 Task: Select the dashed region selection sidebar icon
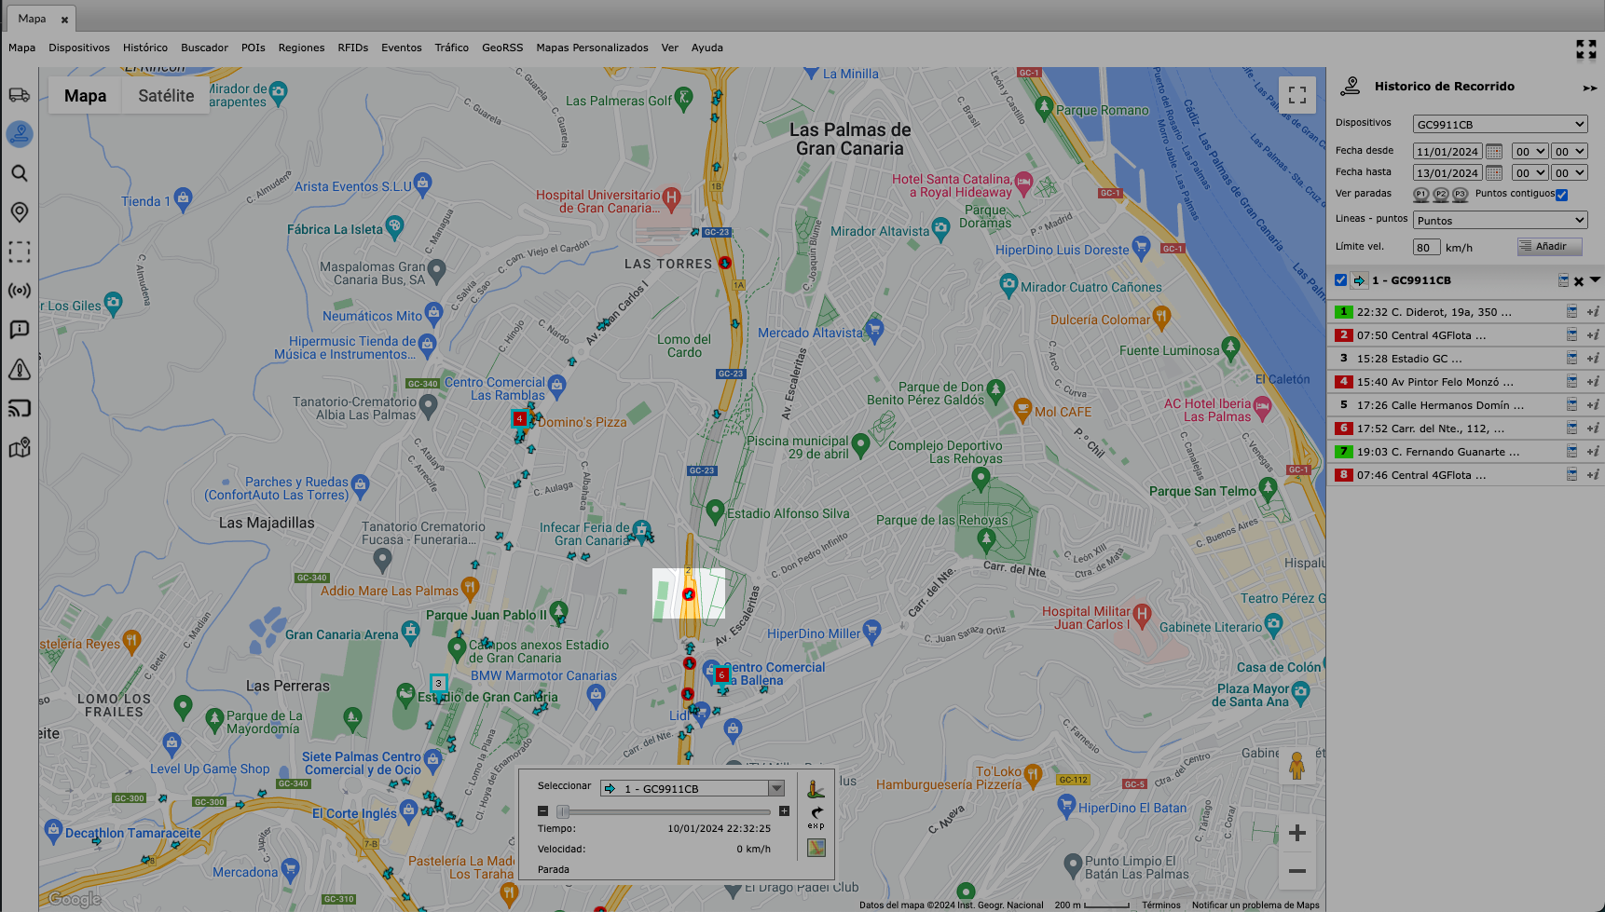pos(20,252)
